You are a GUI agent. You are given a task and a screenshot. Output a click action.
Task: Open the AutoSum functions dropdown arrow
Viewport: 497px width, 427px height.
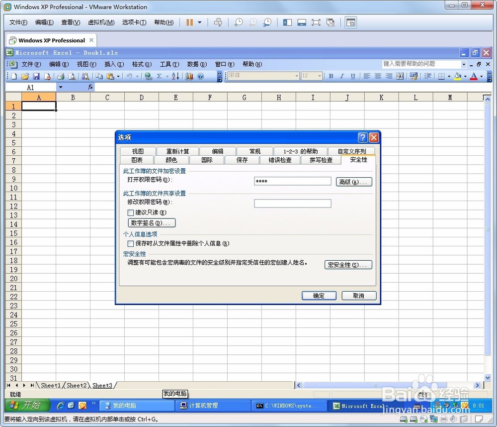click(x=166, y=76)
